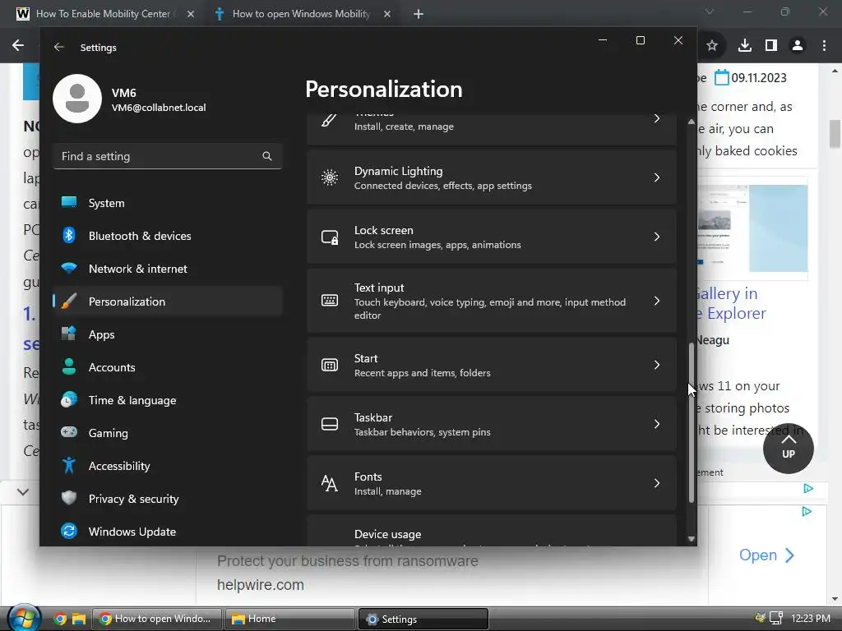Screen dimensions: 842x631
Task: Expand the Text input row chevron
Action: (657, 301)
